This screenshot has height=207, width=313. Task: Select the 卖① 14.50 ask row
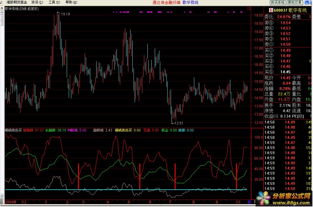(x=288, y=44)
